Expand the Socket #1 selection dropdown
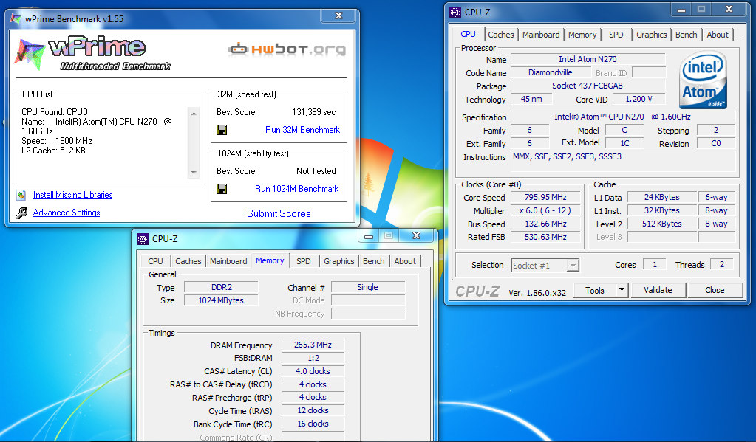 pyautogui.click(x=572, y=266)
